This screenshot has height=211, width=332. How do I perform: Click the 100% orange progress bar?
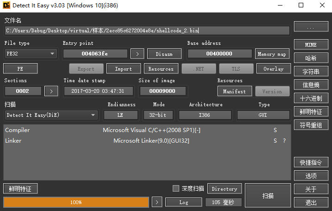tap(76, 202)
